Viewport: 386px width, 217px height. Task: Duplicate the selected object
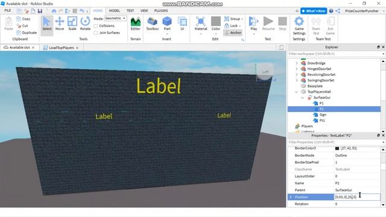click(27, 33)
